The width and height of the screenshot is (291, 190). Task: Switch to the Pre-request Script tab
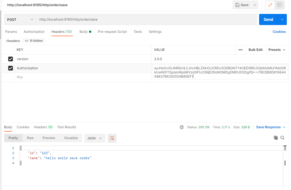pyautogui.click(x=112, y=32)
